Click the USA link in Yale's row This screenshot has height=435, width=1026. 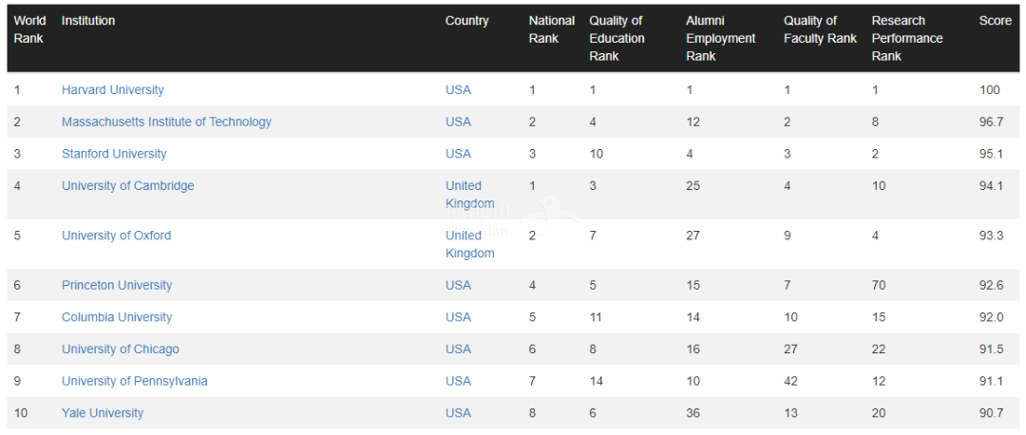click(458, 413)
